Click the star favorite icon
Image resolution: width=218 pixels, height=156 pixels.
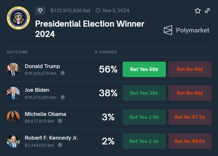pos(198,11)
